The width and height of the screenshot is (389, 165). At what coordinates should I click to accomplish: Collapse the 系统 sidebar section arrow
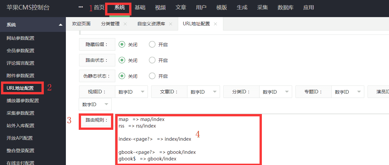tap(61, 25)
